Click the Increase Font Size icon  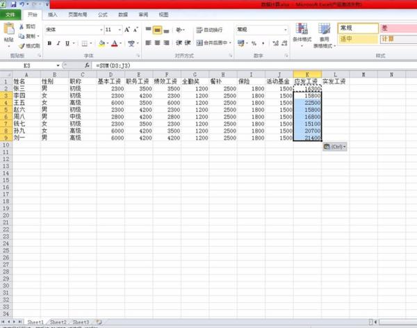pyautogui.click(x=127, y=30)
